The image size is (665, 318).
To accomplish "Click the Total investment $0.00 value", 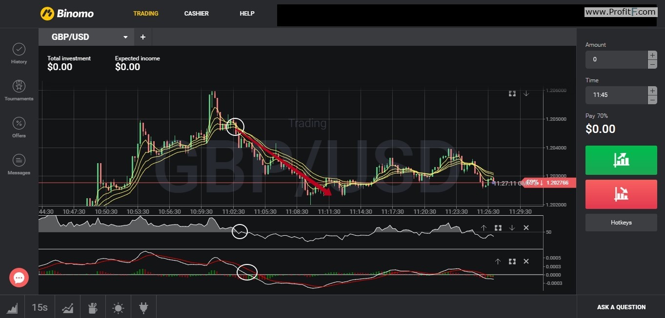I will [60, 67].
